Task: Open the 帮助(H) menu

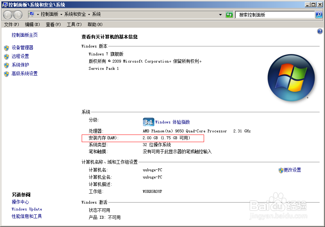Action: [95, 24]
